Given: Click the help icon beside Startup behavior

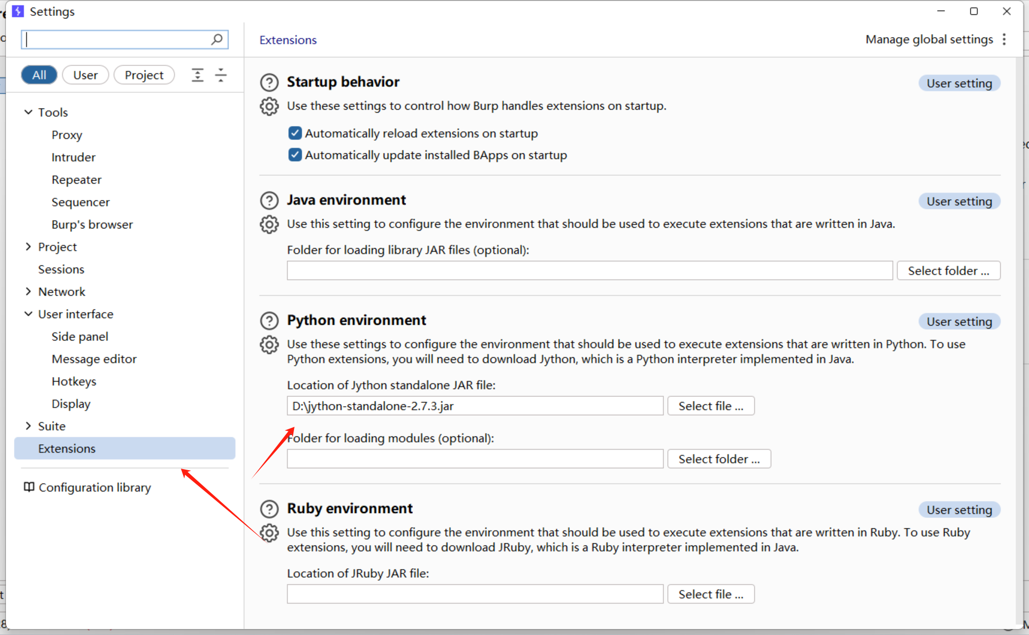Looking at the screenshot, I should [x=269, y=82].
